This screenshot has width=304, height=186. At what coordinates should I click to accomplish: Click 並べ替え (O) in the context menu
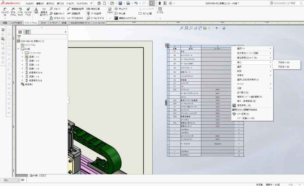243,93
